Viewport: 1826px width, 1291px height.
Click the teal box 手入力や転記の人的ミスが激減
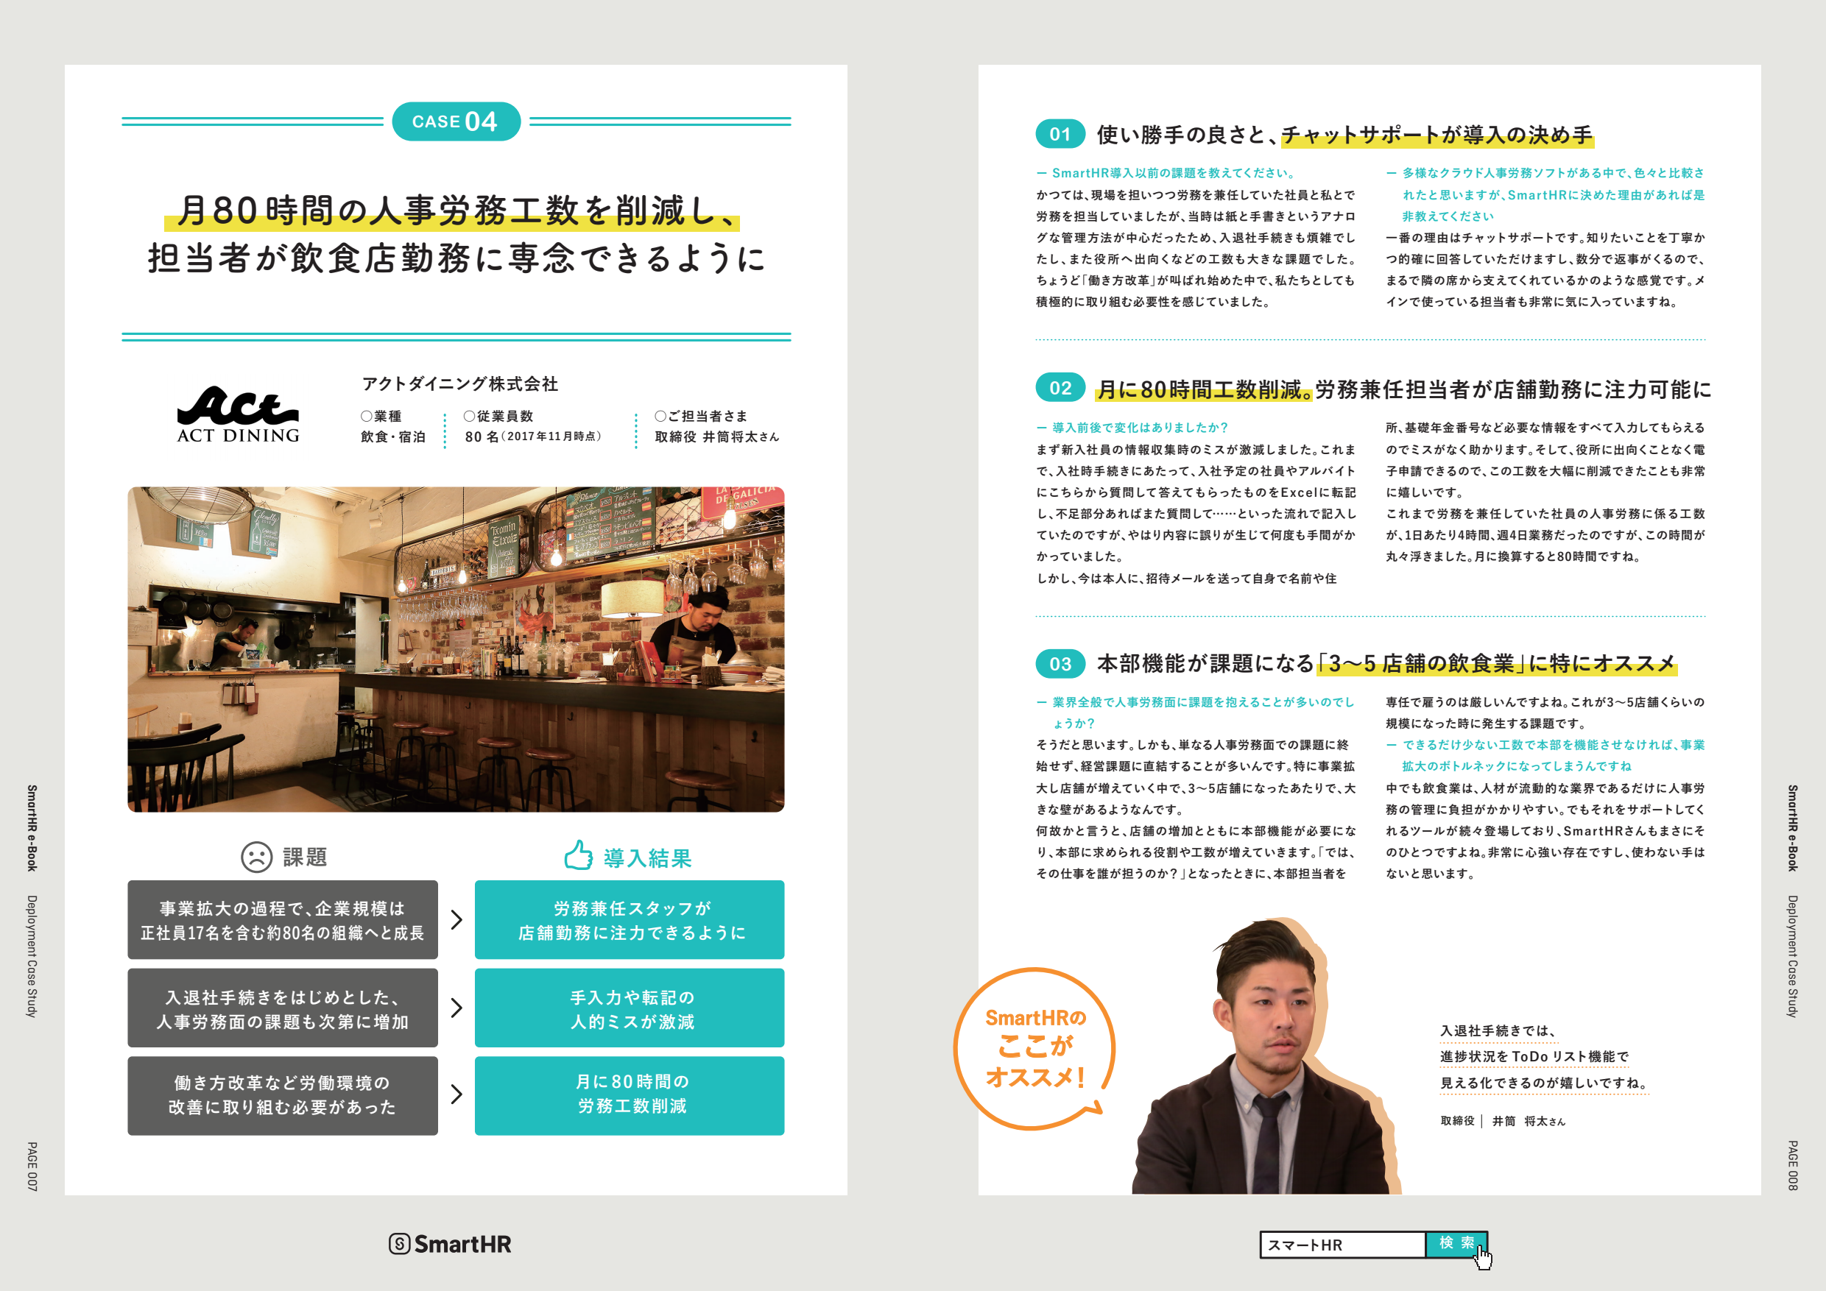[629, 1008]
